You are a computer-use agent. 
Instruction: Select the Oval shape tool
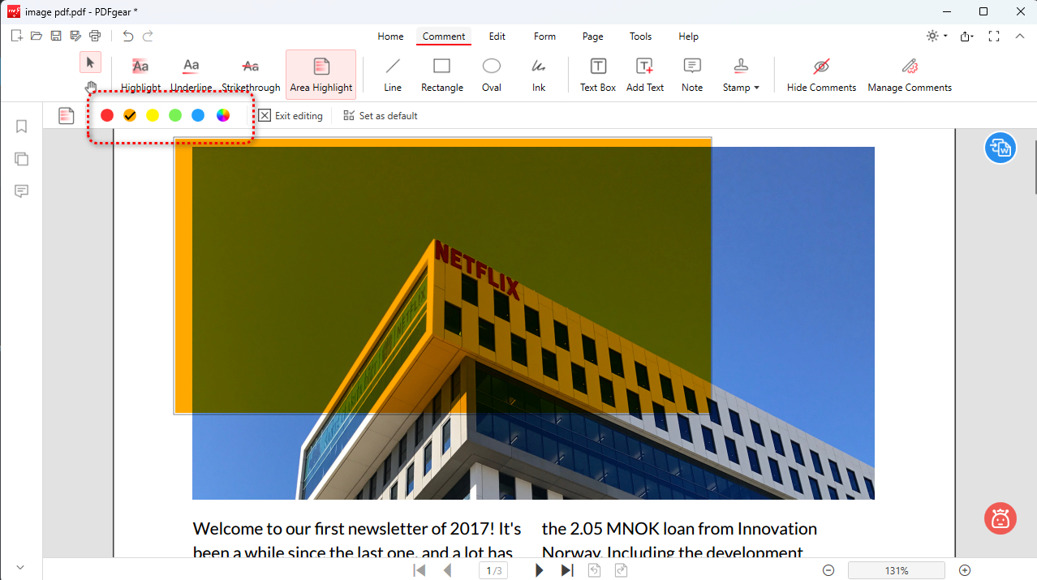coord(492,75)
